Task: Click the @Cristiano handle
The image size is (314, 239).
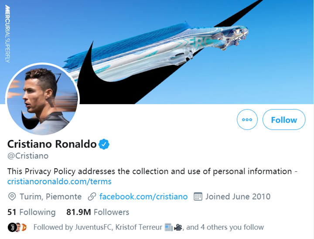Action: [x=28, y=156]
